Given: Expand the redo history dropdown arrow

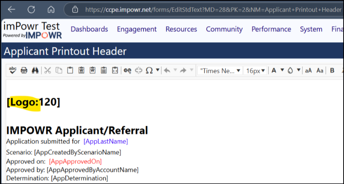Looking at the screenshot, I should point(191,70).
